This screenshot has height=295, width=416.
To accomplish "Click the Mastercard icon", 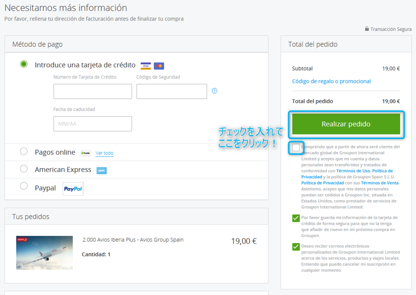I will coord(159,66).
